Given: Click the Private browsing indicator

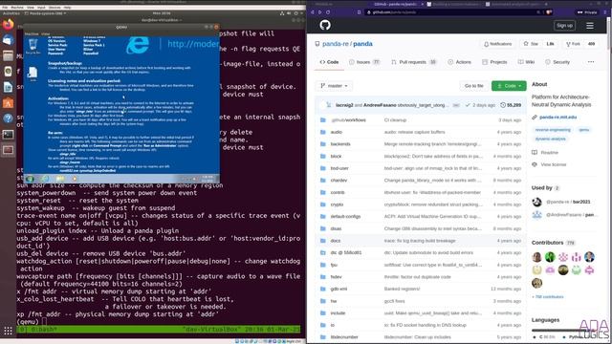Looking at the screenshot, I should 587,12.
